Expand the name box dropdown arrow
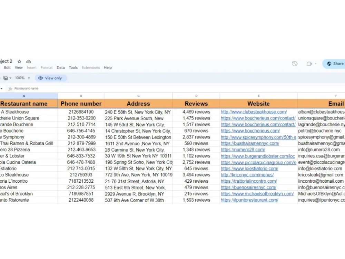The width and height of the screenshot is (345, 259). click(x=1, y=88)
